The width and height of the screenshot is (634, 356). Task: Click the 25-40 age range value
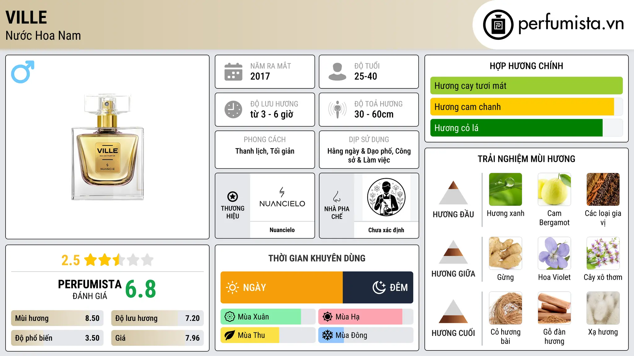[366, 76]
